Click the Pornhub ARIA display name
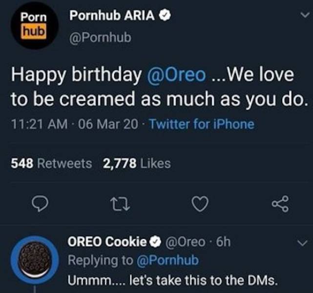 point(112,16)
